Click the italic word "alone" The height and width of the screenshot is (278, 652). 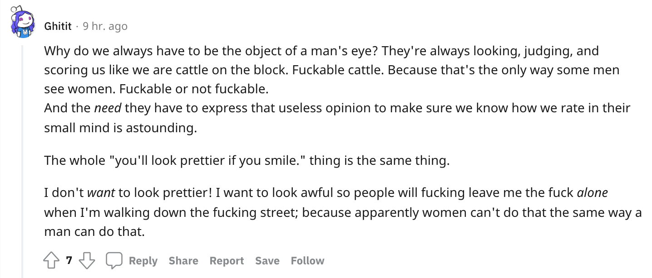[x=592, y=193]
